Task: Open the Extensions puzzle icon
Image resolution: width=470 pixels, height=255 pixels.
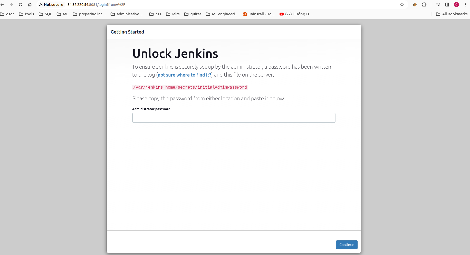Action: pyautogui.click(x=424, y=5)
